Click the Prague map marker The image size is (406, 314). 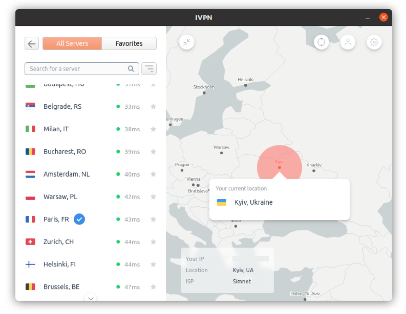coord(182,170)
